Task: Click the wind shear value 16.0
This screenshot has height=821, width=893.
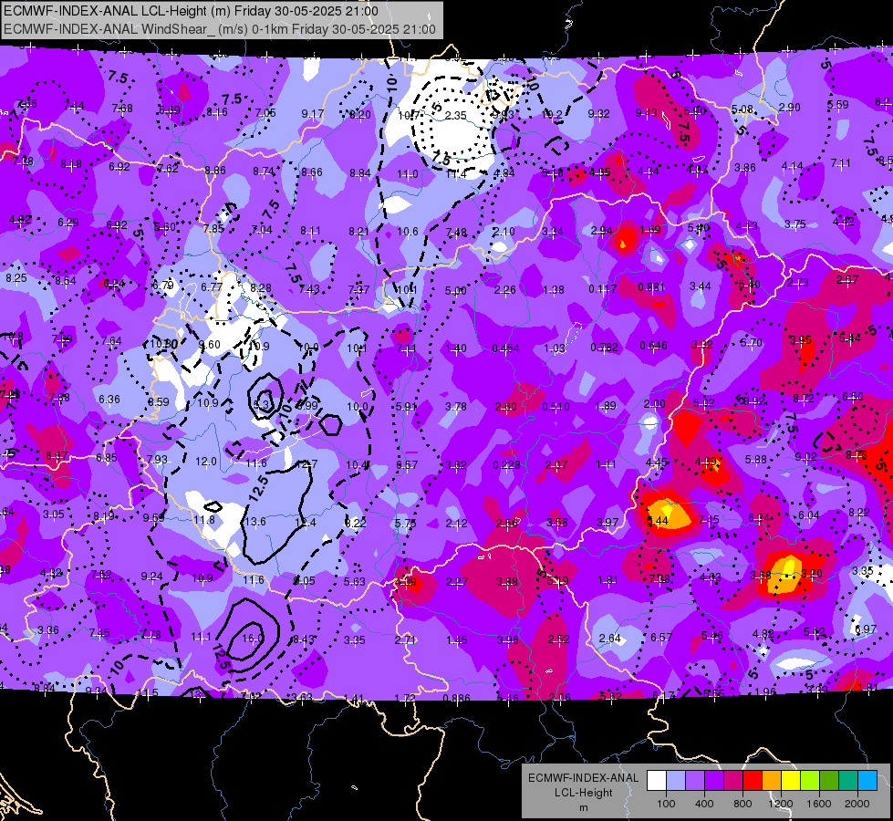Action: point(253,639)
